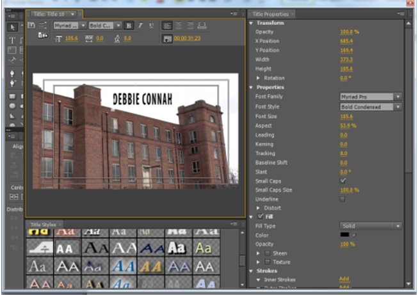Click the Show Background Video icon

tap(167, 38)
